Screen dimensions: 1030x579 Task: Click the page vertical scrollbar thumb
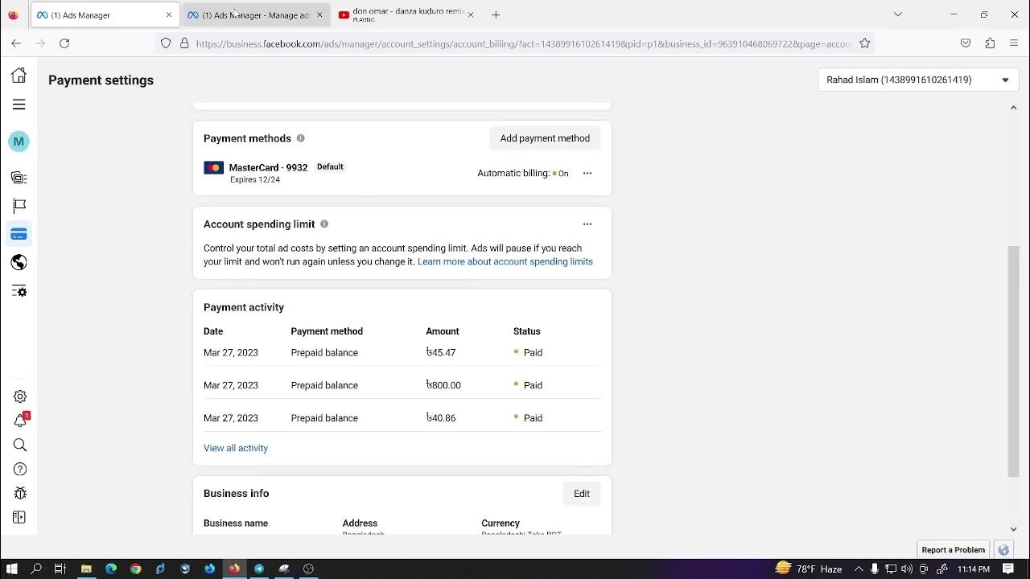point(1013,362)
